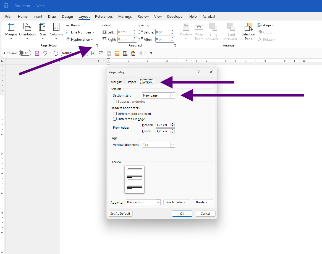Click the ruler tab selector icon
This screenshot has height=254, width=322.
point(2,61)
